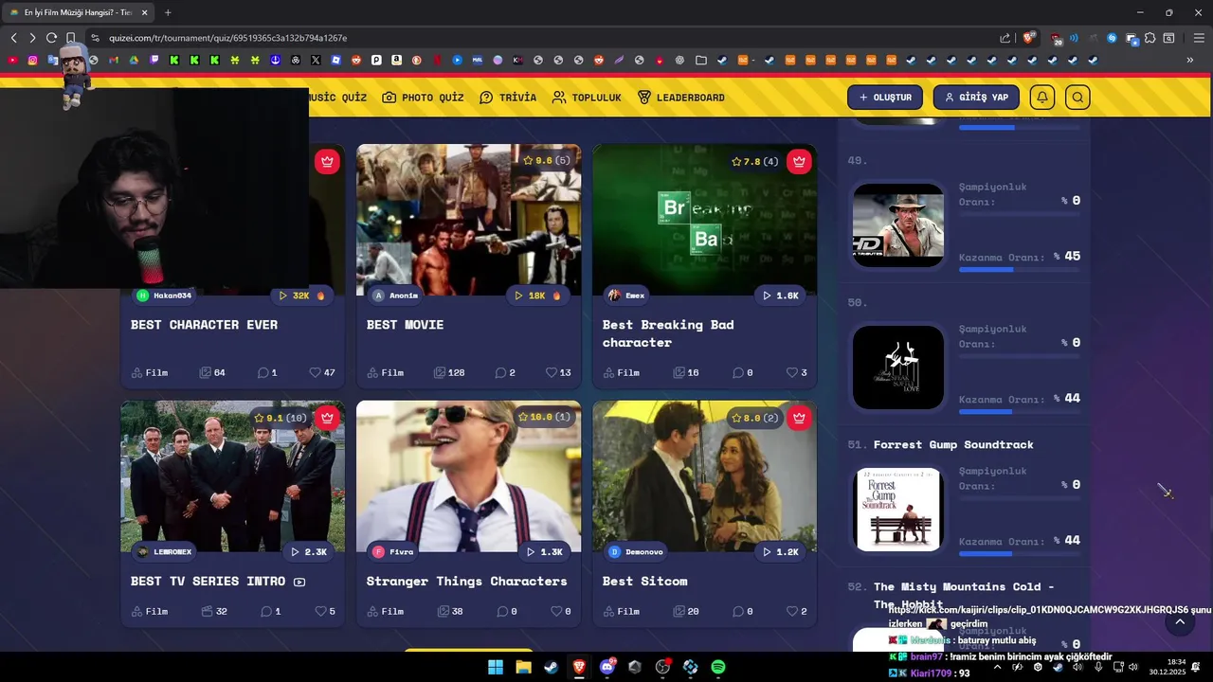This screenshot has height=682, width=1213.
Task: Click star rating 9.6 on BEST MOVIE
Action: [x=547, y=161]
